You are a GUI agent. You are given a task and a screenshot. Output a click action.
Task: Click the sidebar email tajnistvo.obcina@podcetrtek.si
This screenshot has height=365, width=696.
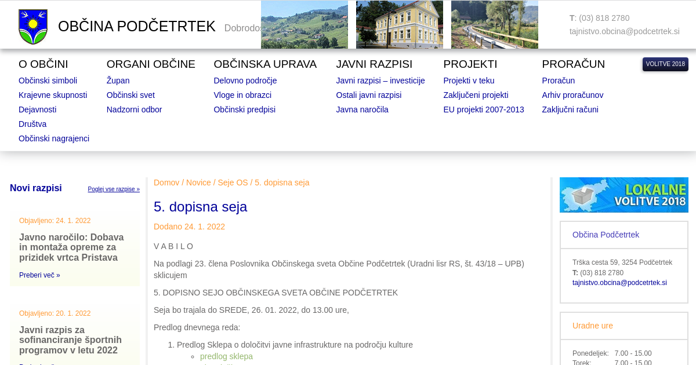click(619, 283)
